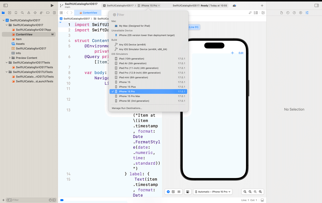Open the Report navigator
Viewport: 322px width, 203px height.
(54, 13)
